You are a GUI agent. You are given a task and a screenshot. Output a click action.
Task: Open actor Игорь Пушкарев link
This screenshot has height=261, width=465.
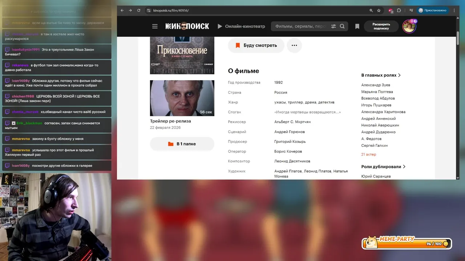[x=376, y=105]
